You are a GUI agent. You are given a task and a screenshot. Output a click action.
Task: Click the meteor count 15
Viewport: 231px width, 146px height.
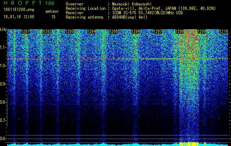click(53, 17)
